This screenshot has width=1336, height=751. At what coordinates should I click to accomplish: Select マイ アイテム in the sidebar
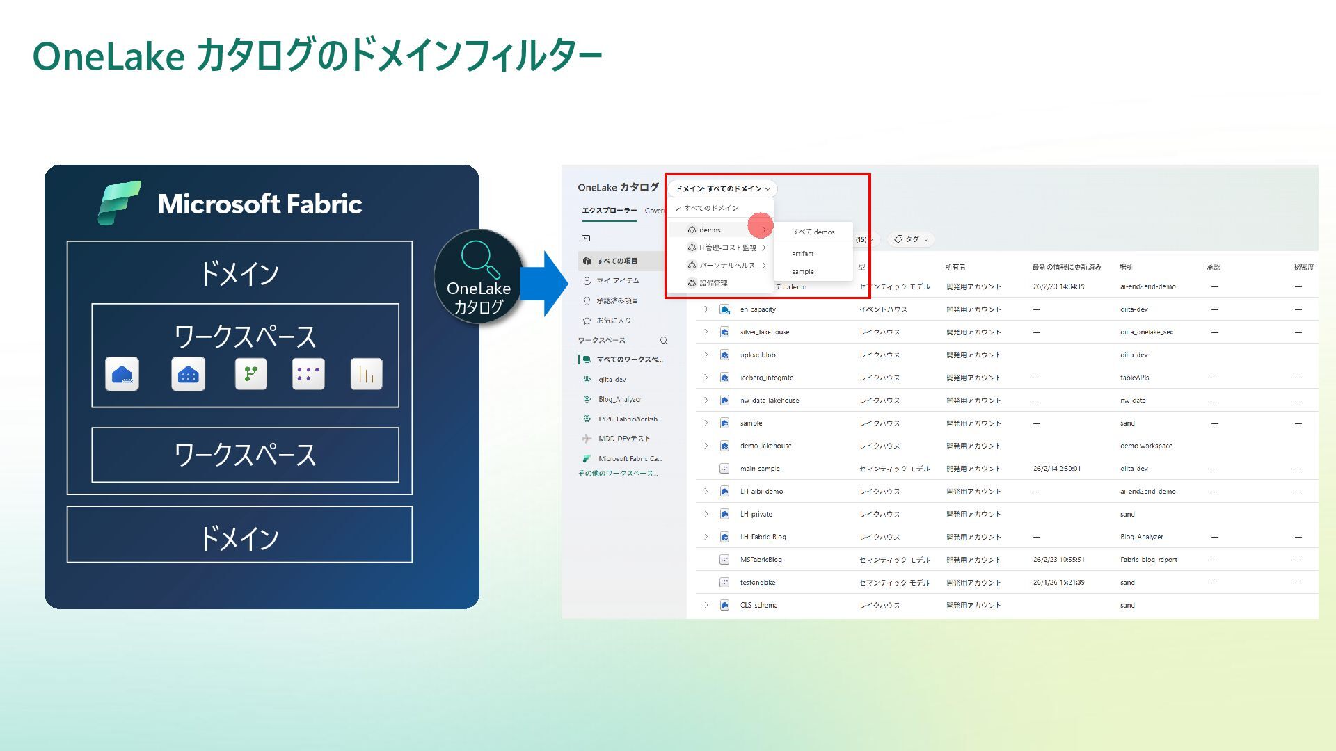[x=617, y=281]
